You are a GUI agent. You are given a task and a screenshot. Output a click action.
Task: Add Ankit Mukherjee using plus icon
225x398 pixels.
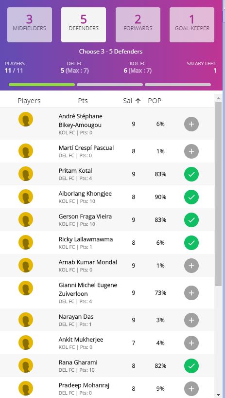click(191, 343)
